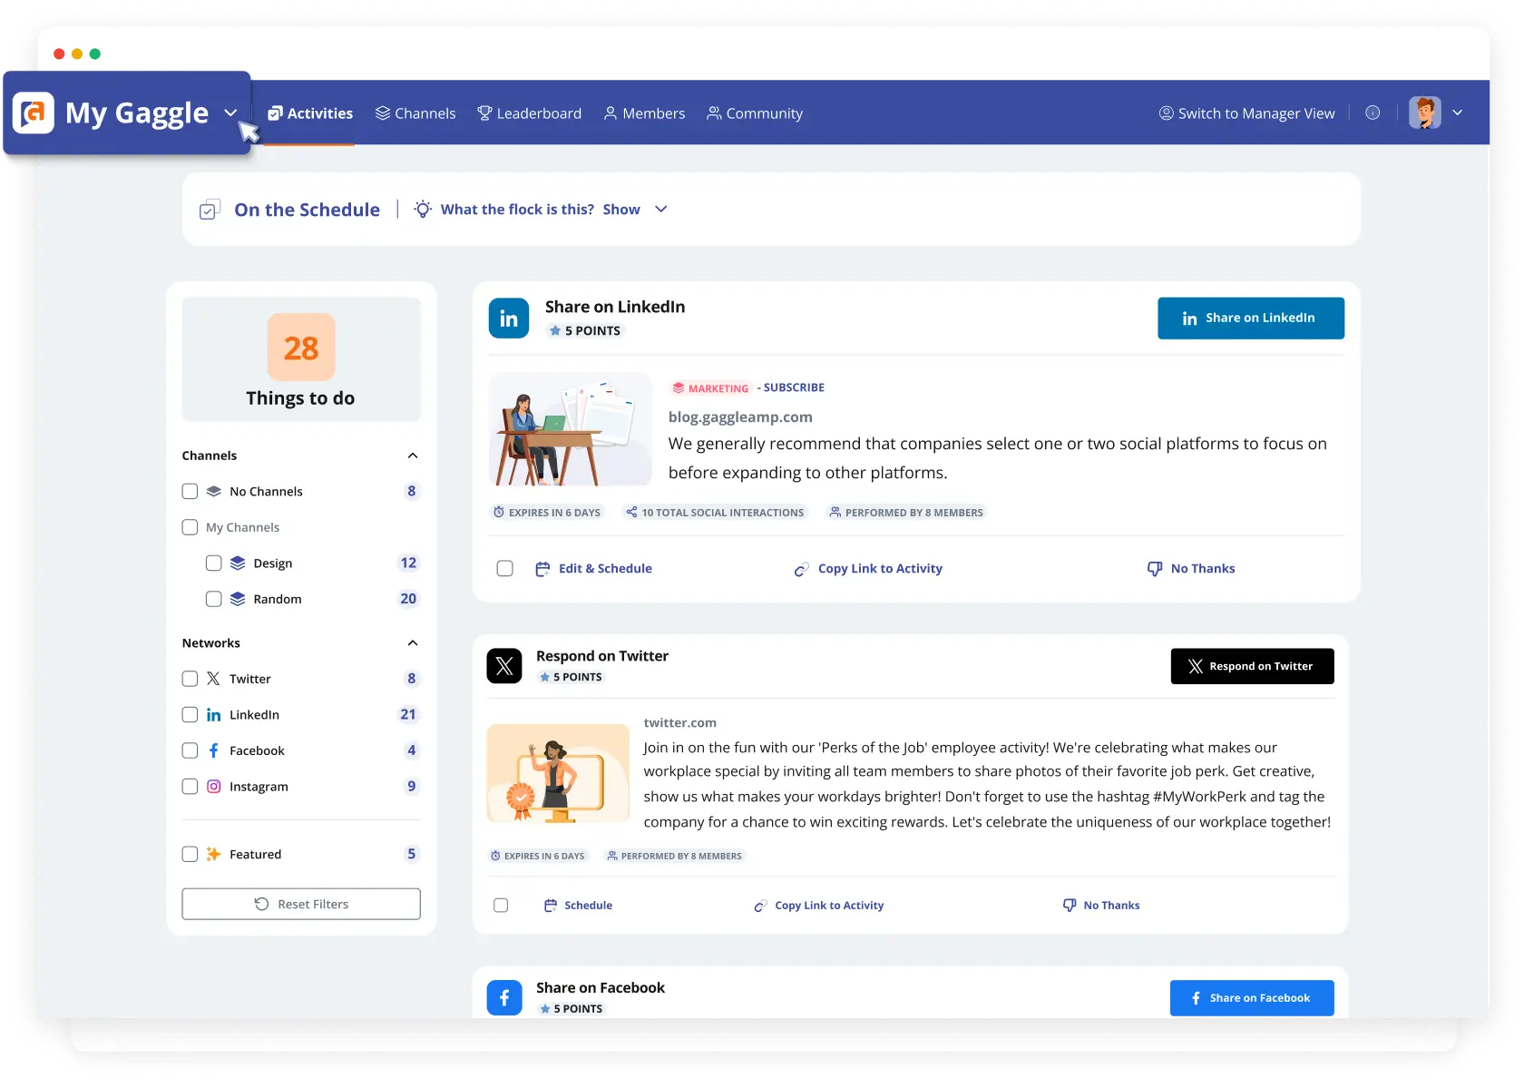Viewport: 1524px width, 1088px height.
Task: Select the Respond on Twitter activity checkbox
Action: click(x=501, y=906)
